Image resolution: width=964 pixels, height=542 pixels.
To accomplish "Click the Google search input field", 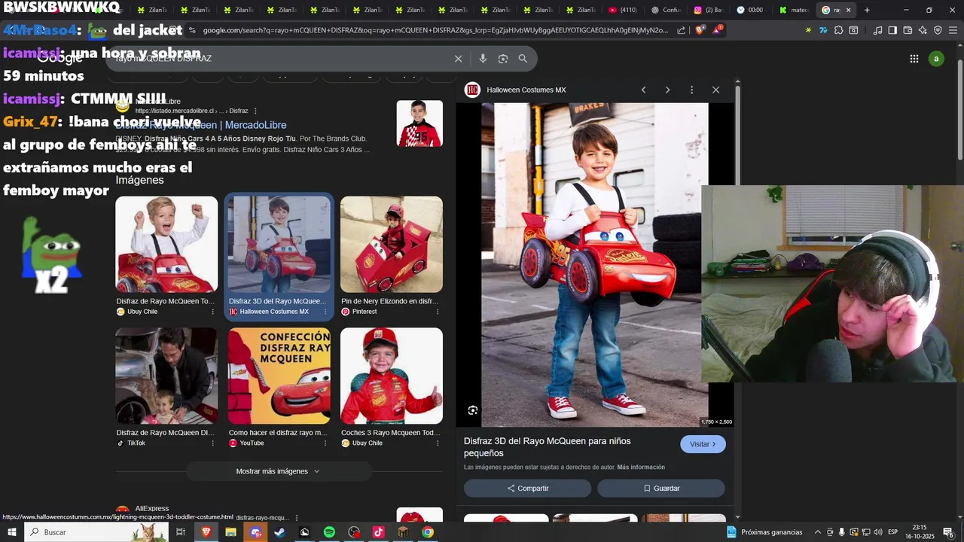I will [282, 59].
